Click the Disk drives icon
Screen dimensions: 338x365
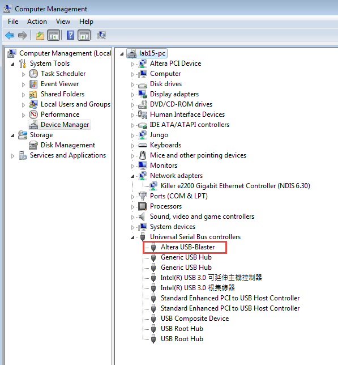click(142, 85)
